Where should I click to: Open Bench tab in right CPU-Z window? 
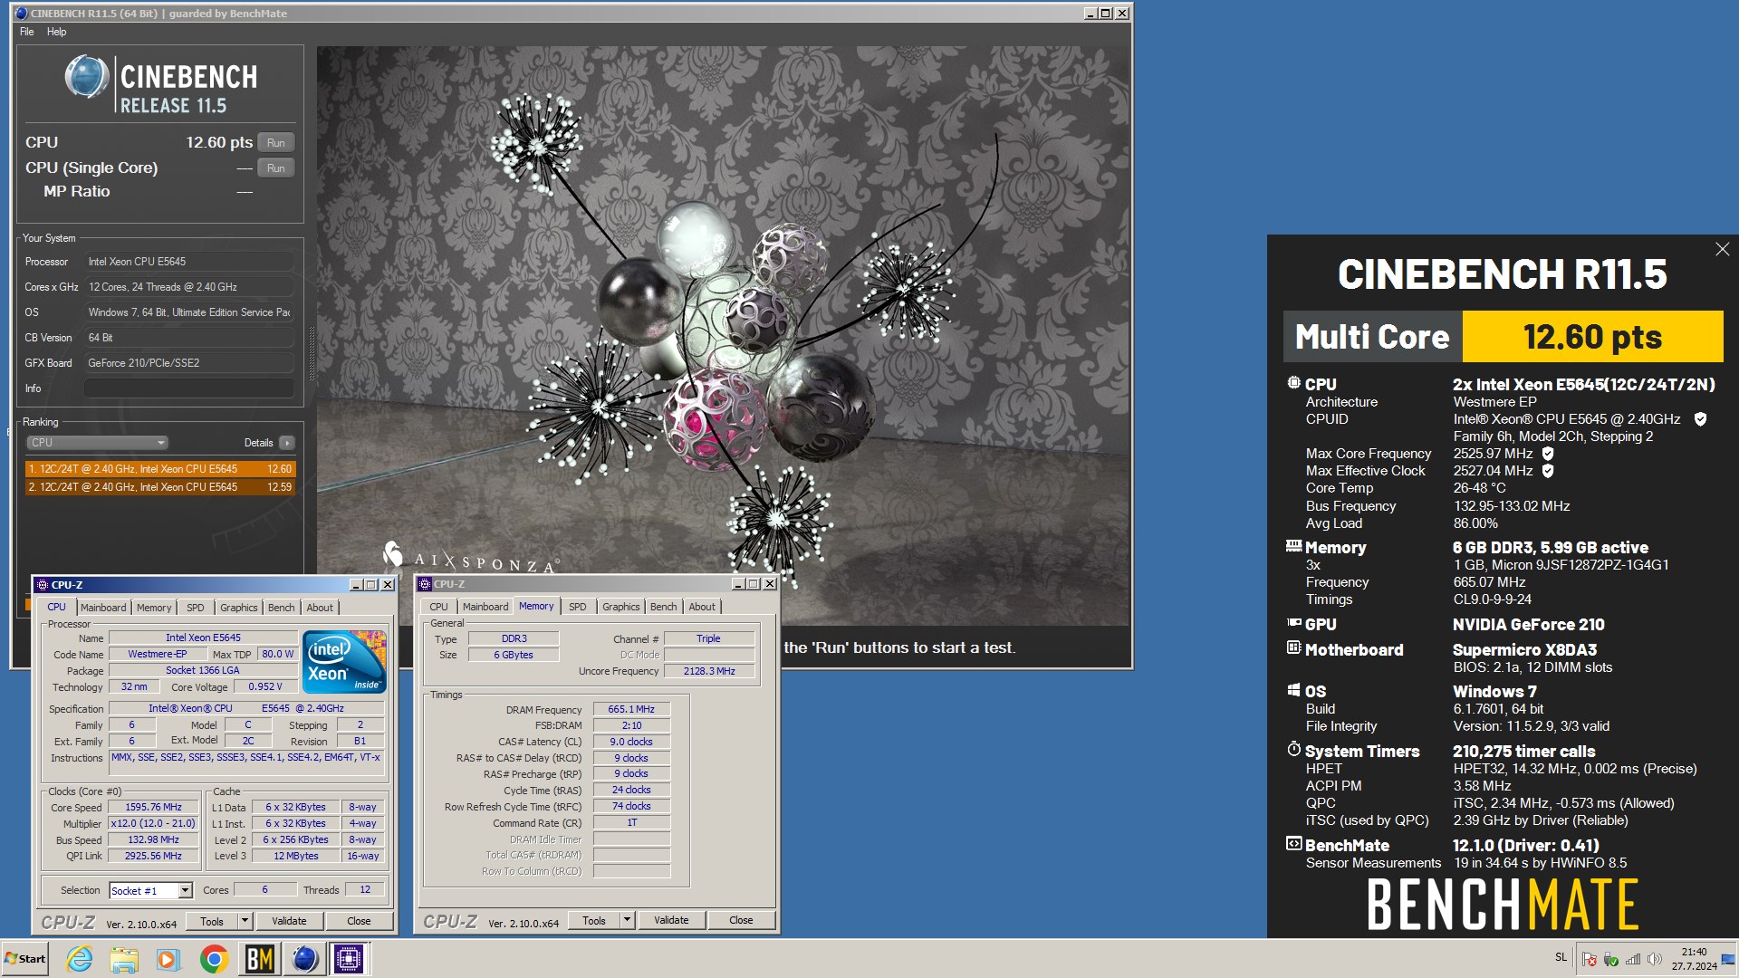[663, 607]
